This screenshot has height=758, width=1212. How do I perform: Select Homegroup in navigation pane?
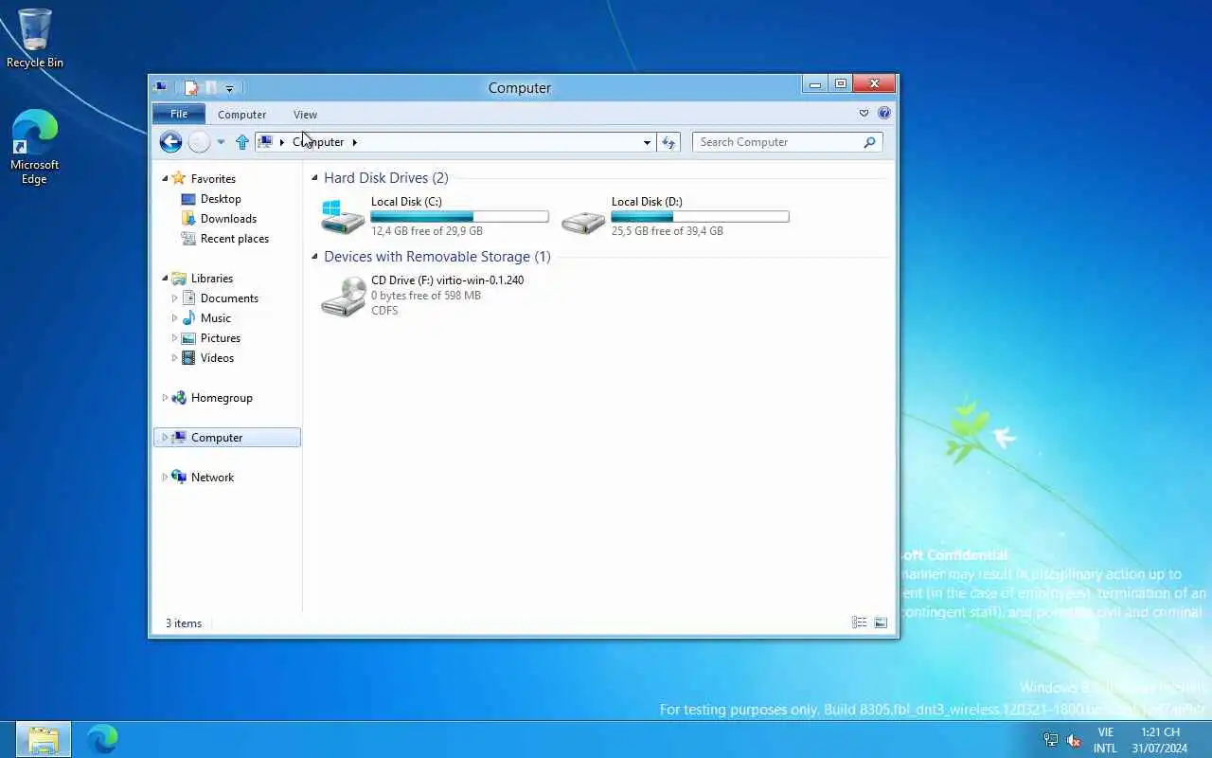pos(222,398)
